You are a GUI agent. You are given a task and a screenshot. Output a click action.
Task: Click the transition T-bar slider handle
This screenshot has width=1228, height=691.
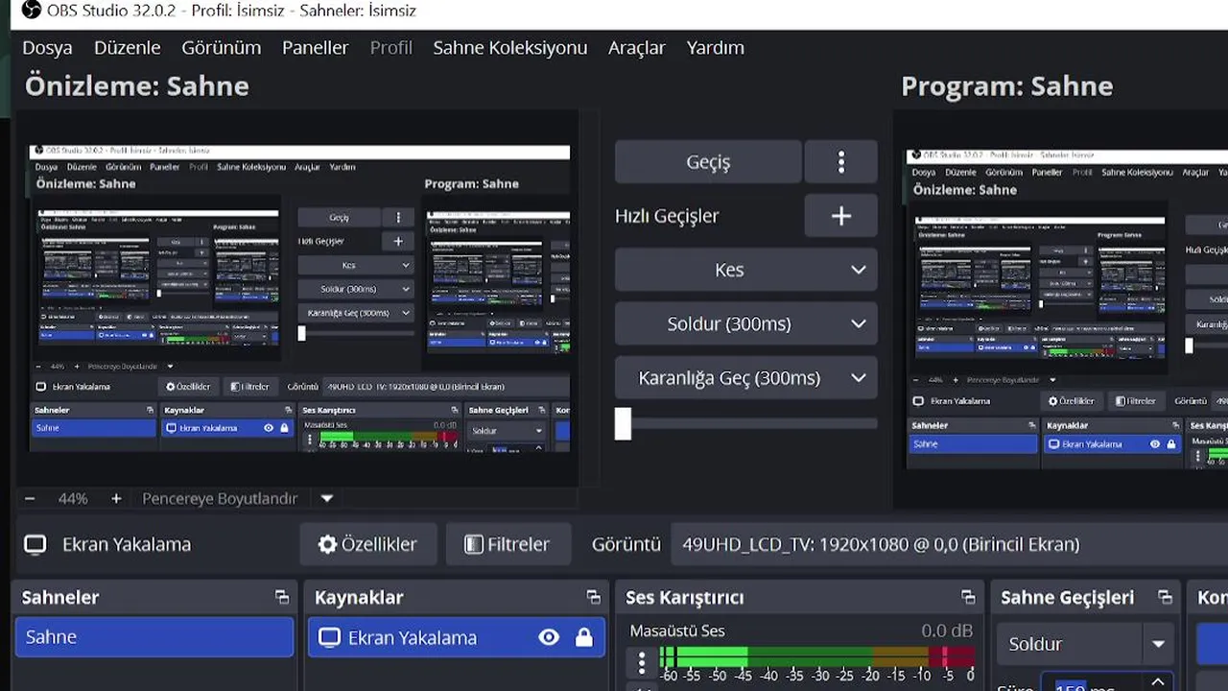624,423
